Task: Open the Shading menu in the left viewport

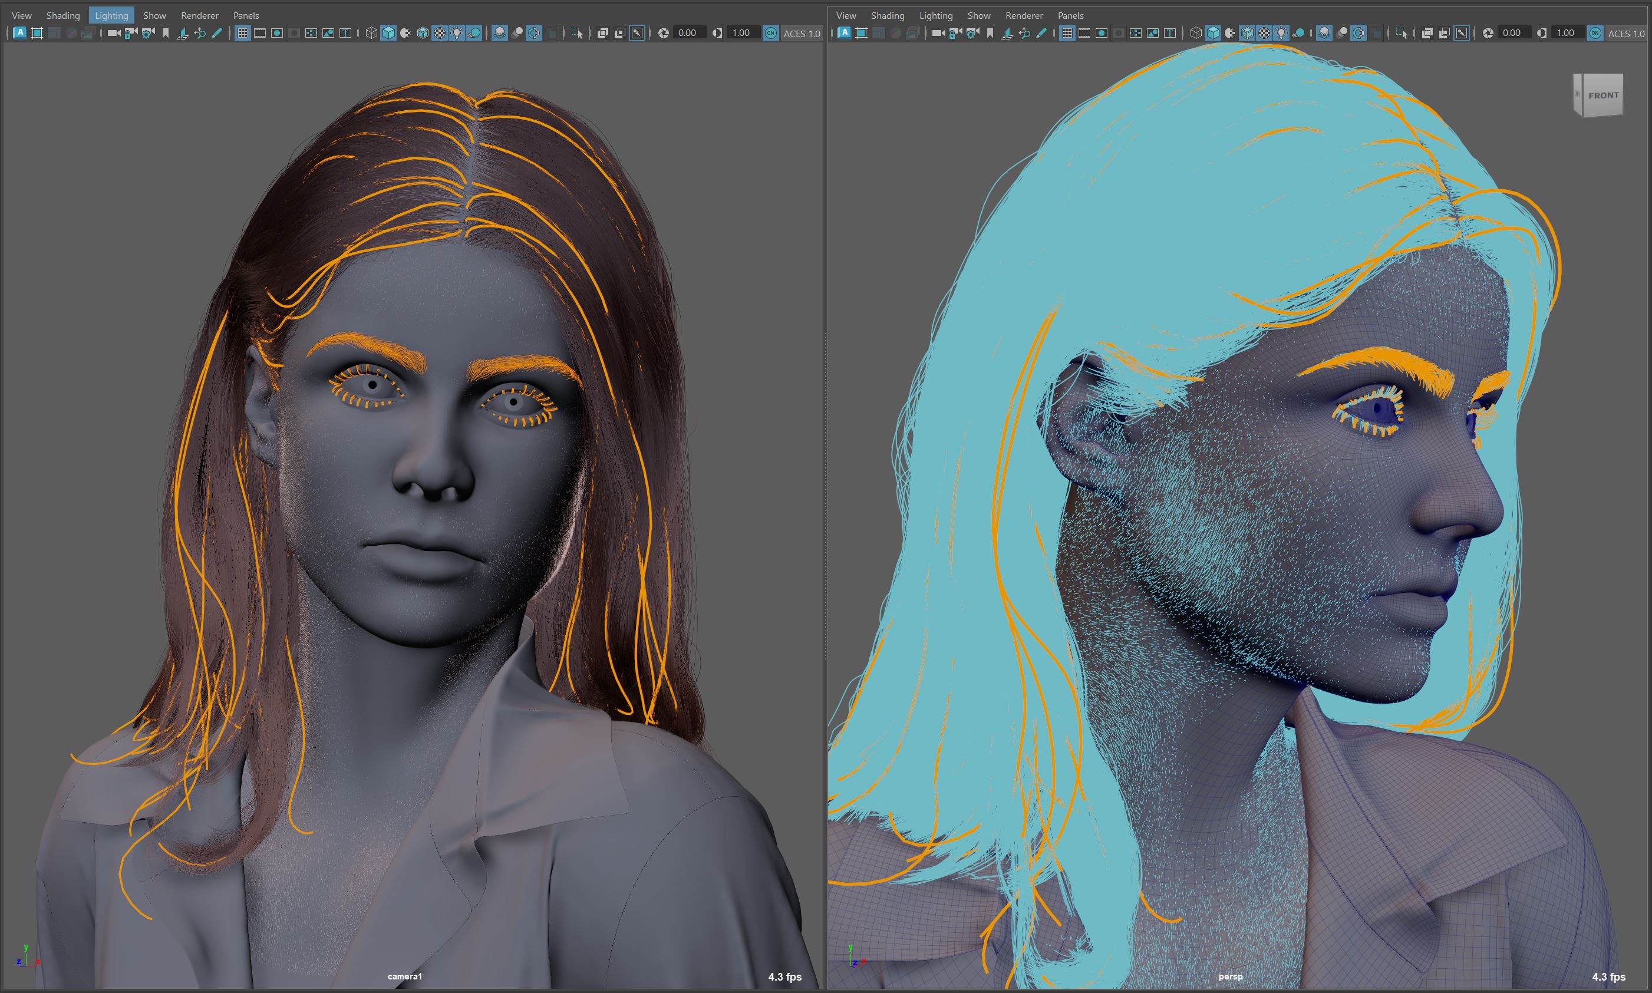Action: pos(62,15)
